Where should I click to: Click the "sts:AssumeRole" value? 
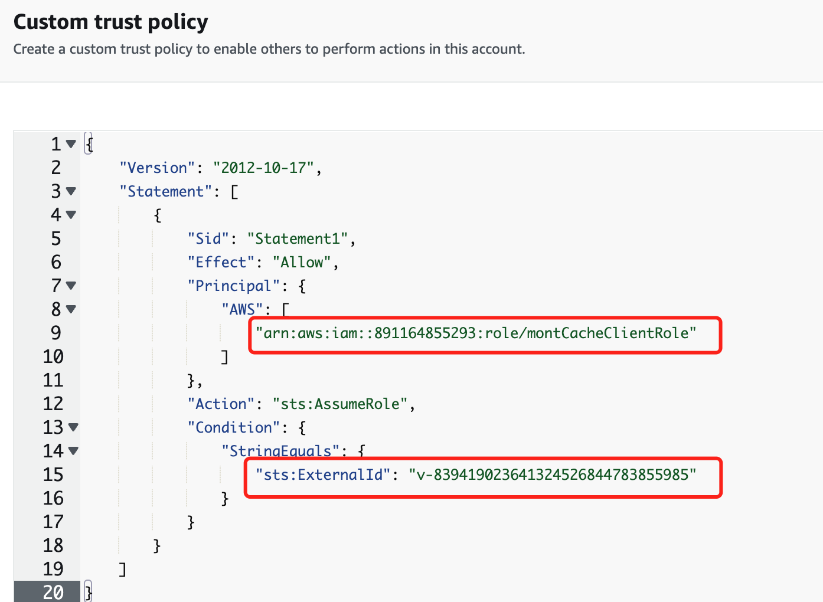click(340, 404)
